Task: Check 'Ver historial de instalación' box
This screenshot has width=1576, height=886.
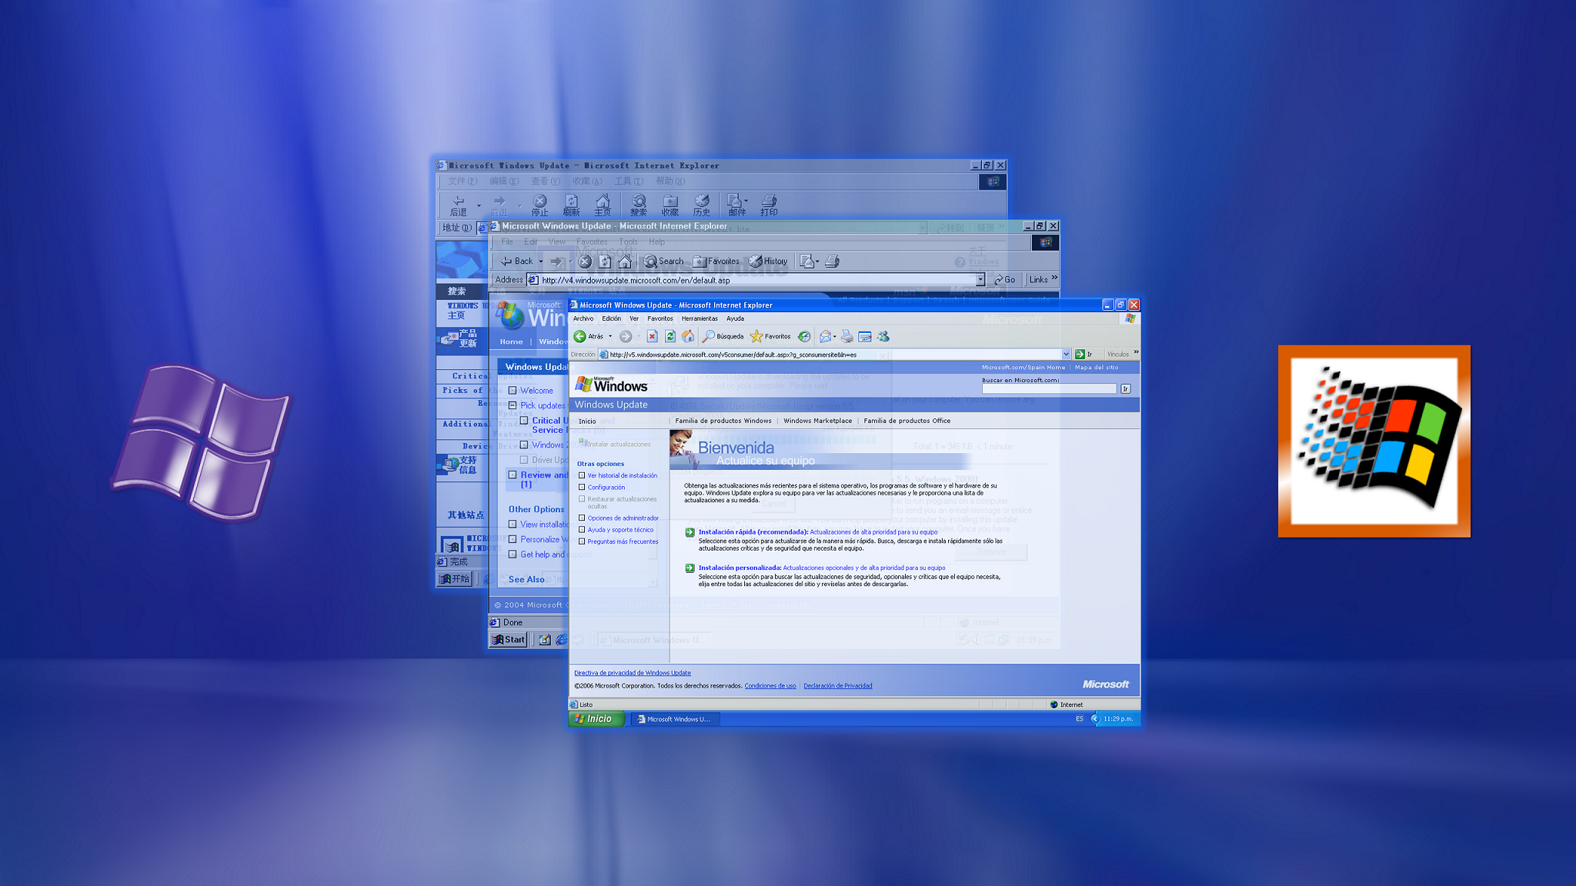Action: coord(582,475)
